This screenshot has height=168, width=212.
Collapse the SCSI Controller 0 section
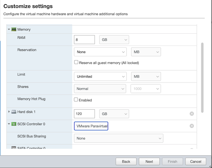[9, 124]
